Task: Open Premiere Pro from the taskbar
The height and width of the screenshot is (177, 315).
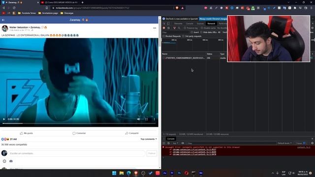Action: [x=172, y=173]
